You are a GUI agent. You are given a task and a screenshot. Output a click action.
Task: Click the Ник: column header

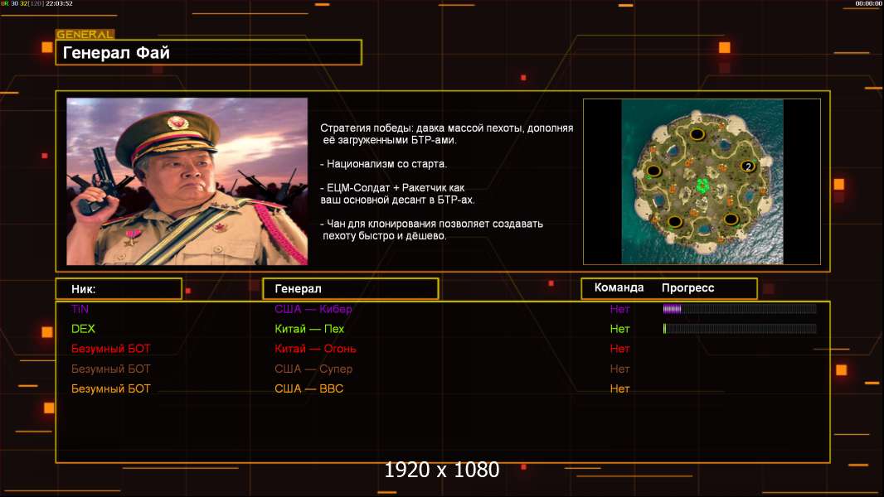(119, 289)
